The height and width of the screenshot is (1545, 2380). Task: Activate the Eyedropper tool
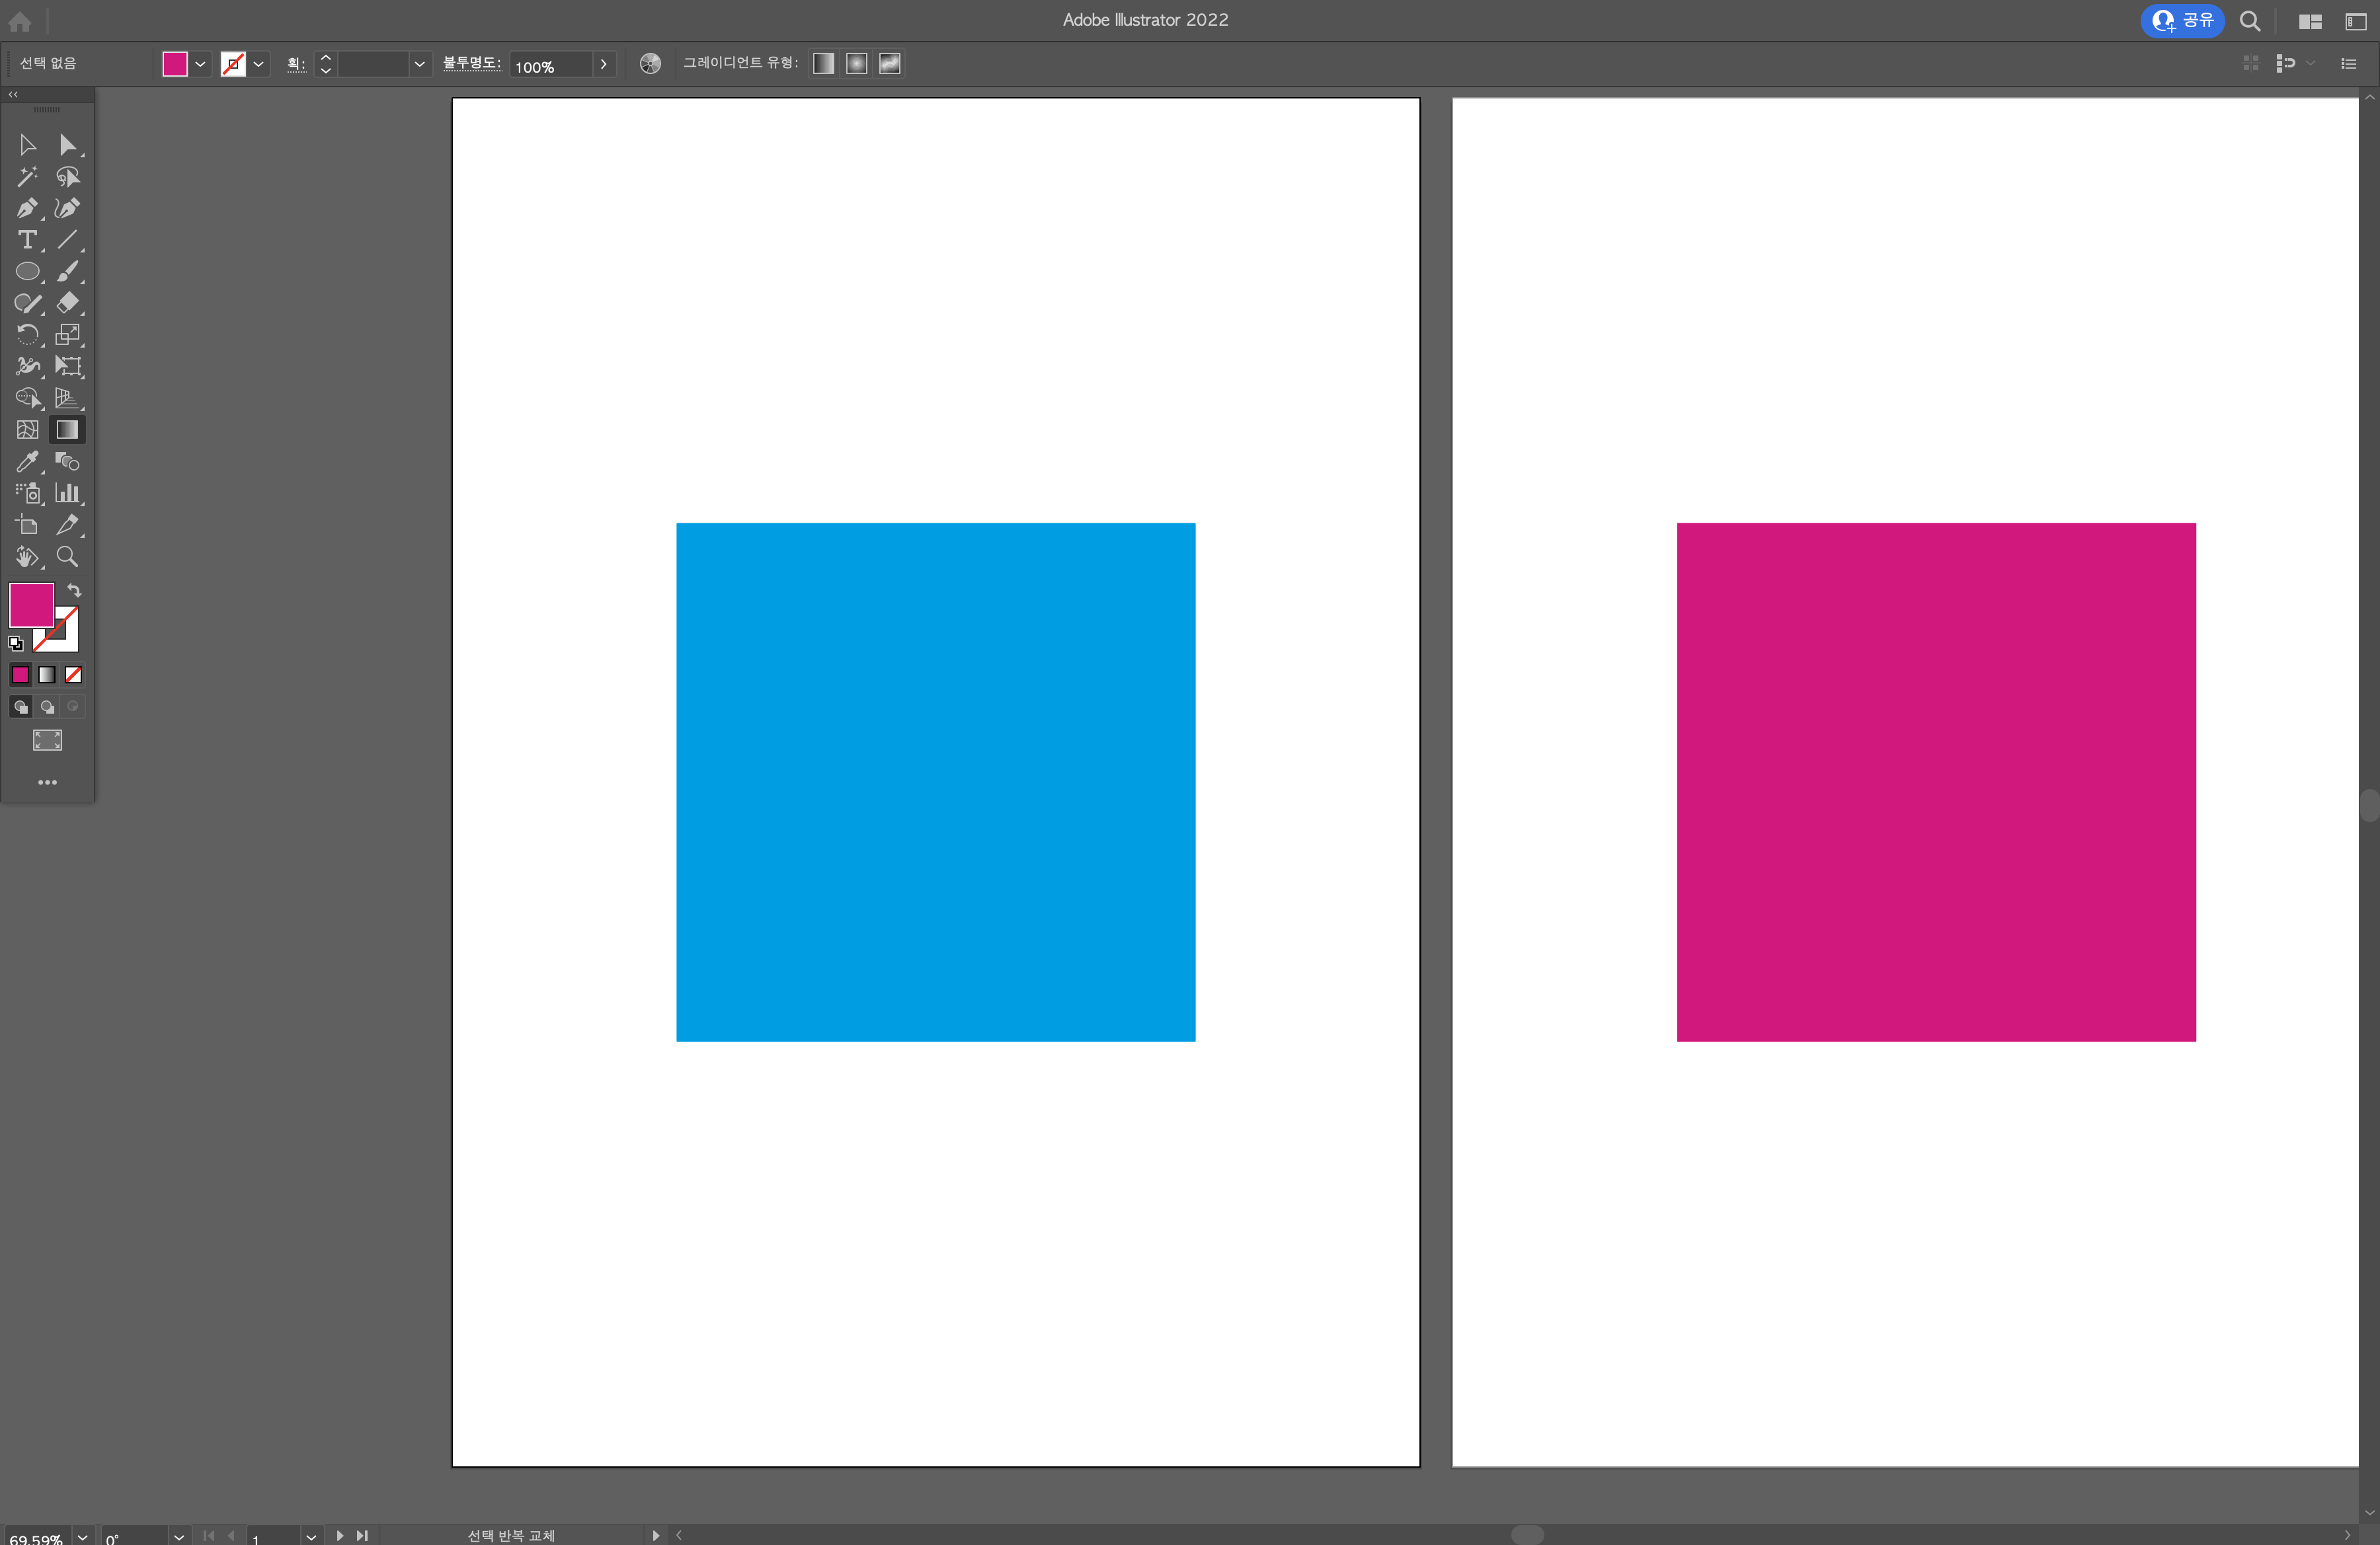point(27,462)
